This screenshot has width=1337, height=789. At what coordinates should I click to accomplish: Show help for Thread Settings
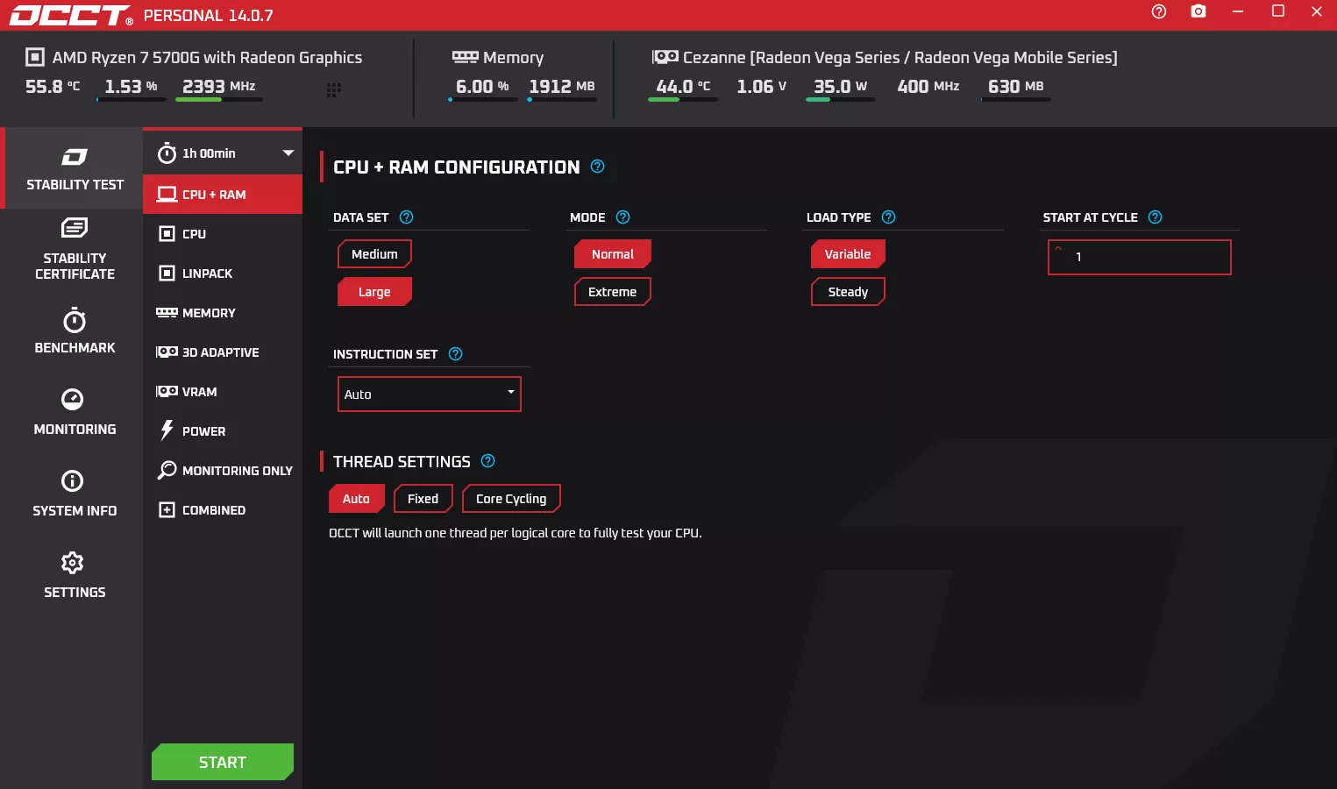point(488,461)
